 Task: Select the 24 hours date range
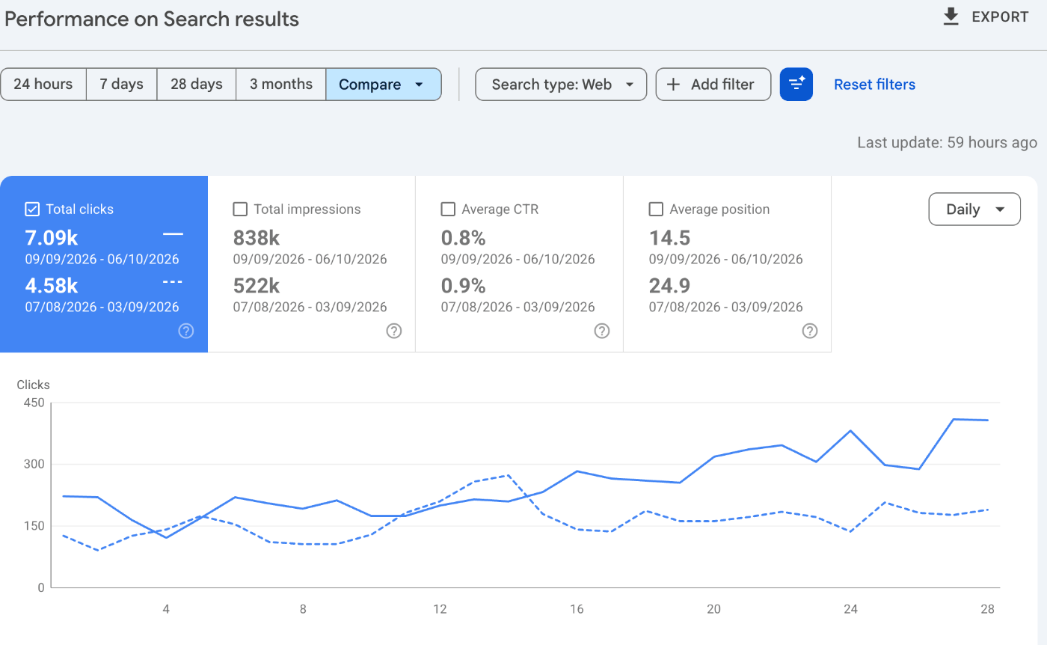(43, 85)
